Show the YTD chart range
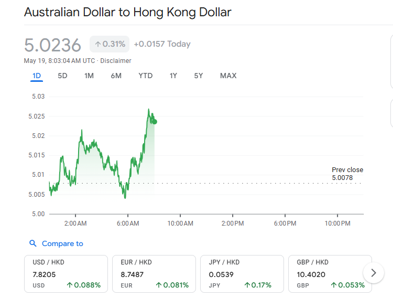The width and height of the screenshot is (393, 298). 146,76
